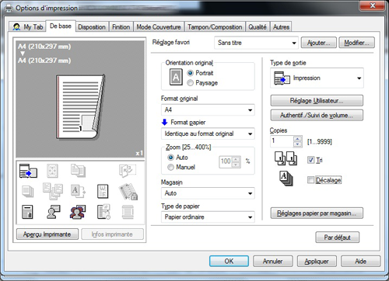389x281 pixels.
Task: Click Réglages papier par magasin... button
Action: 317,213
